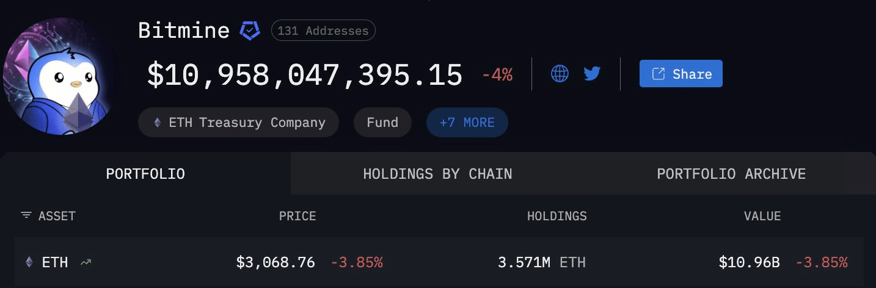
Task: Open the Twitter profile icon
Action: 592,74
